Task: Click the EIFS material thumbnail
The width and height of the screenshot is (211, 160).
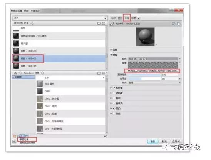Action: (x=40, y=129)
